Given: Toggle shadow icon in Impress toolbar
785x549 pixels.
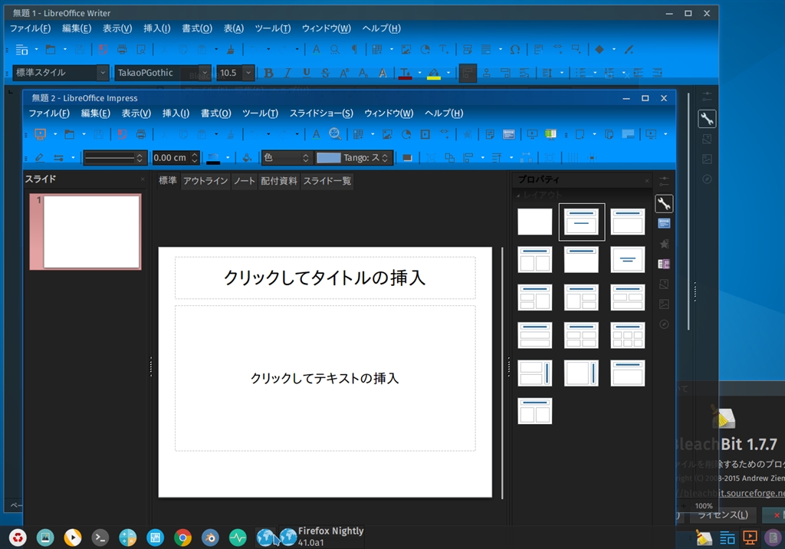Looking at the screenshot, I should click(x=408, y=158).
